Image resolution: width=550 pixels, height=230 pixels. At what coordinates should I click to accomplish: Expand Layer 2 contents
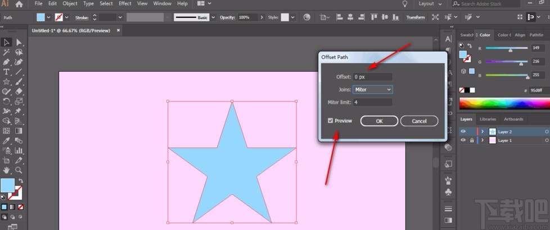click(483, 132)
